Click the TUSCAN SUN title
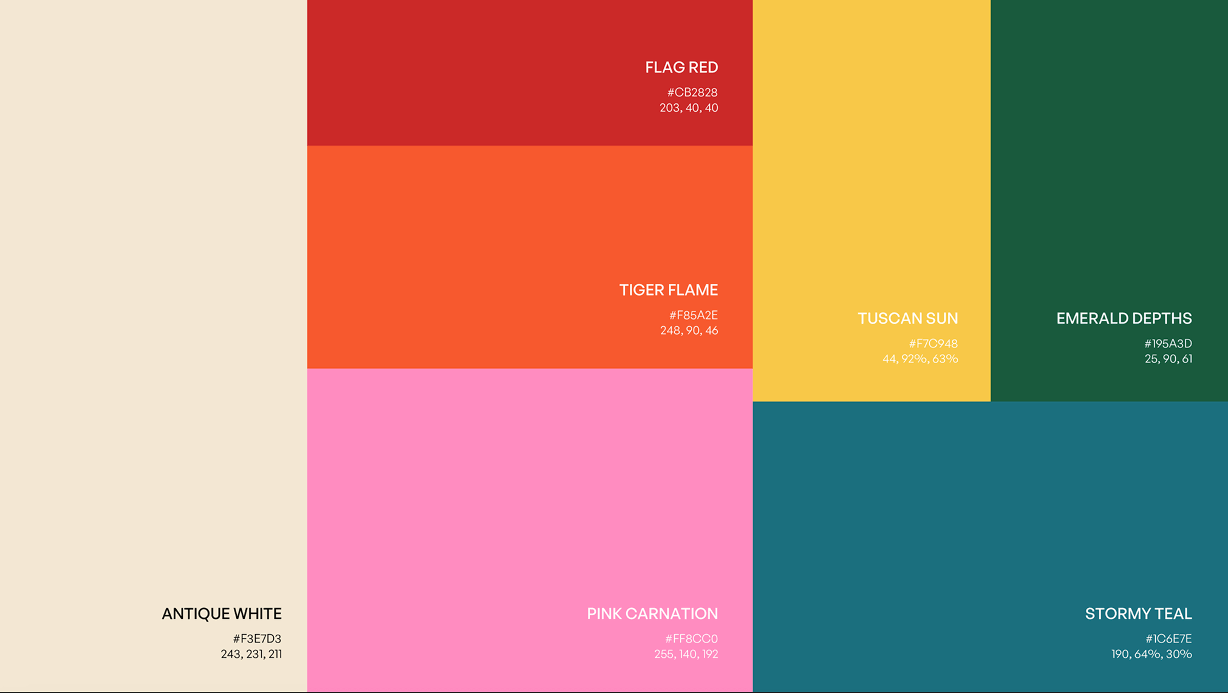Image resolution: width=1228 pixels, height=693 pixels. pos(907,319)
